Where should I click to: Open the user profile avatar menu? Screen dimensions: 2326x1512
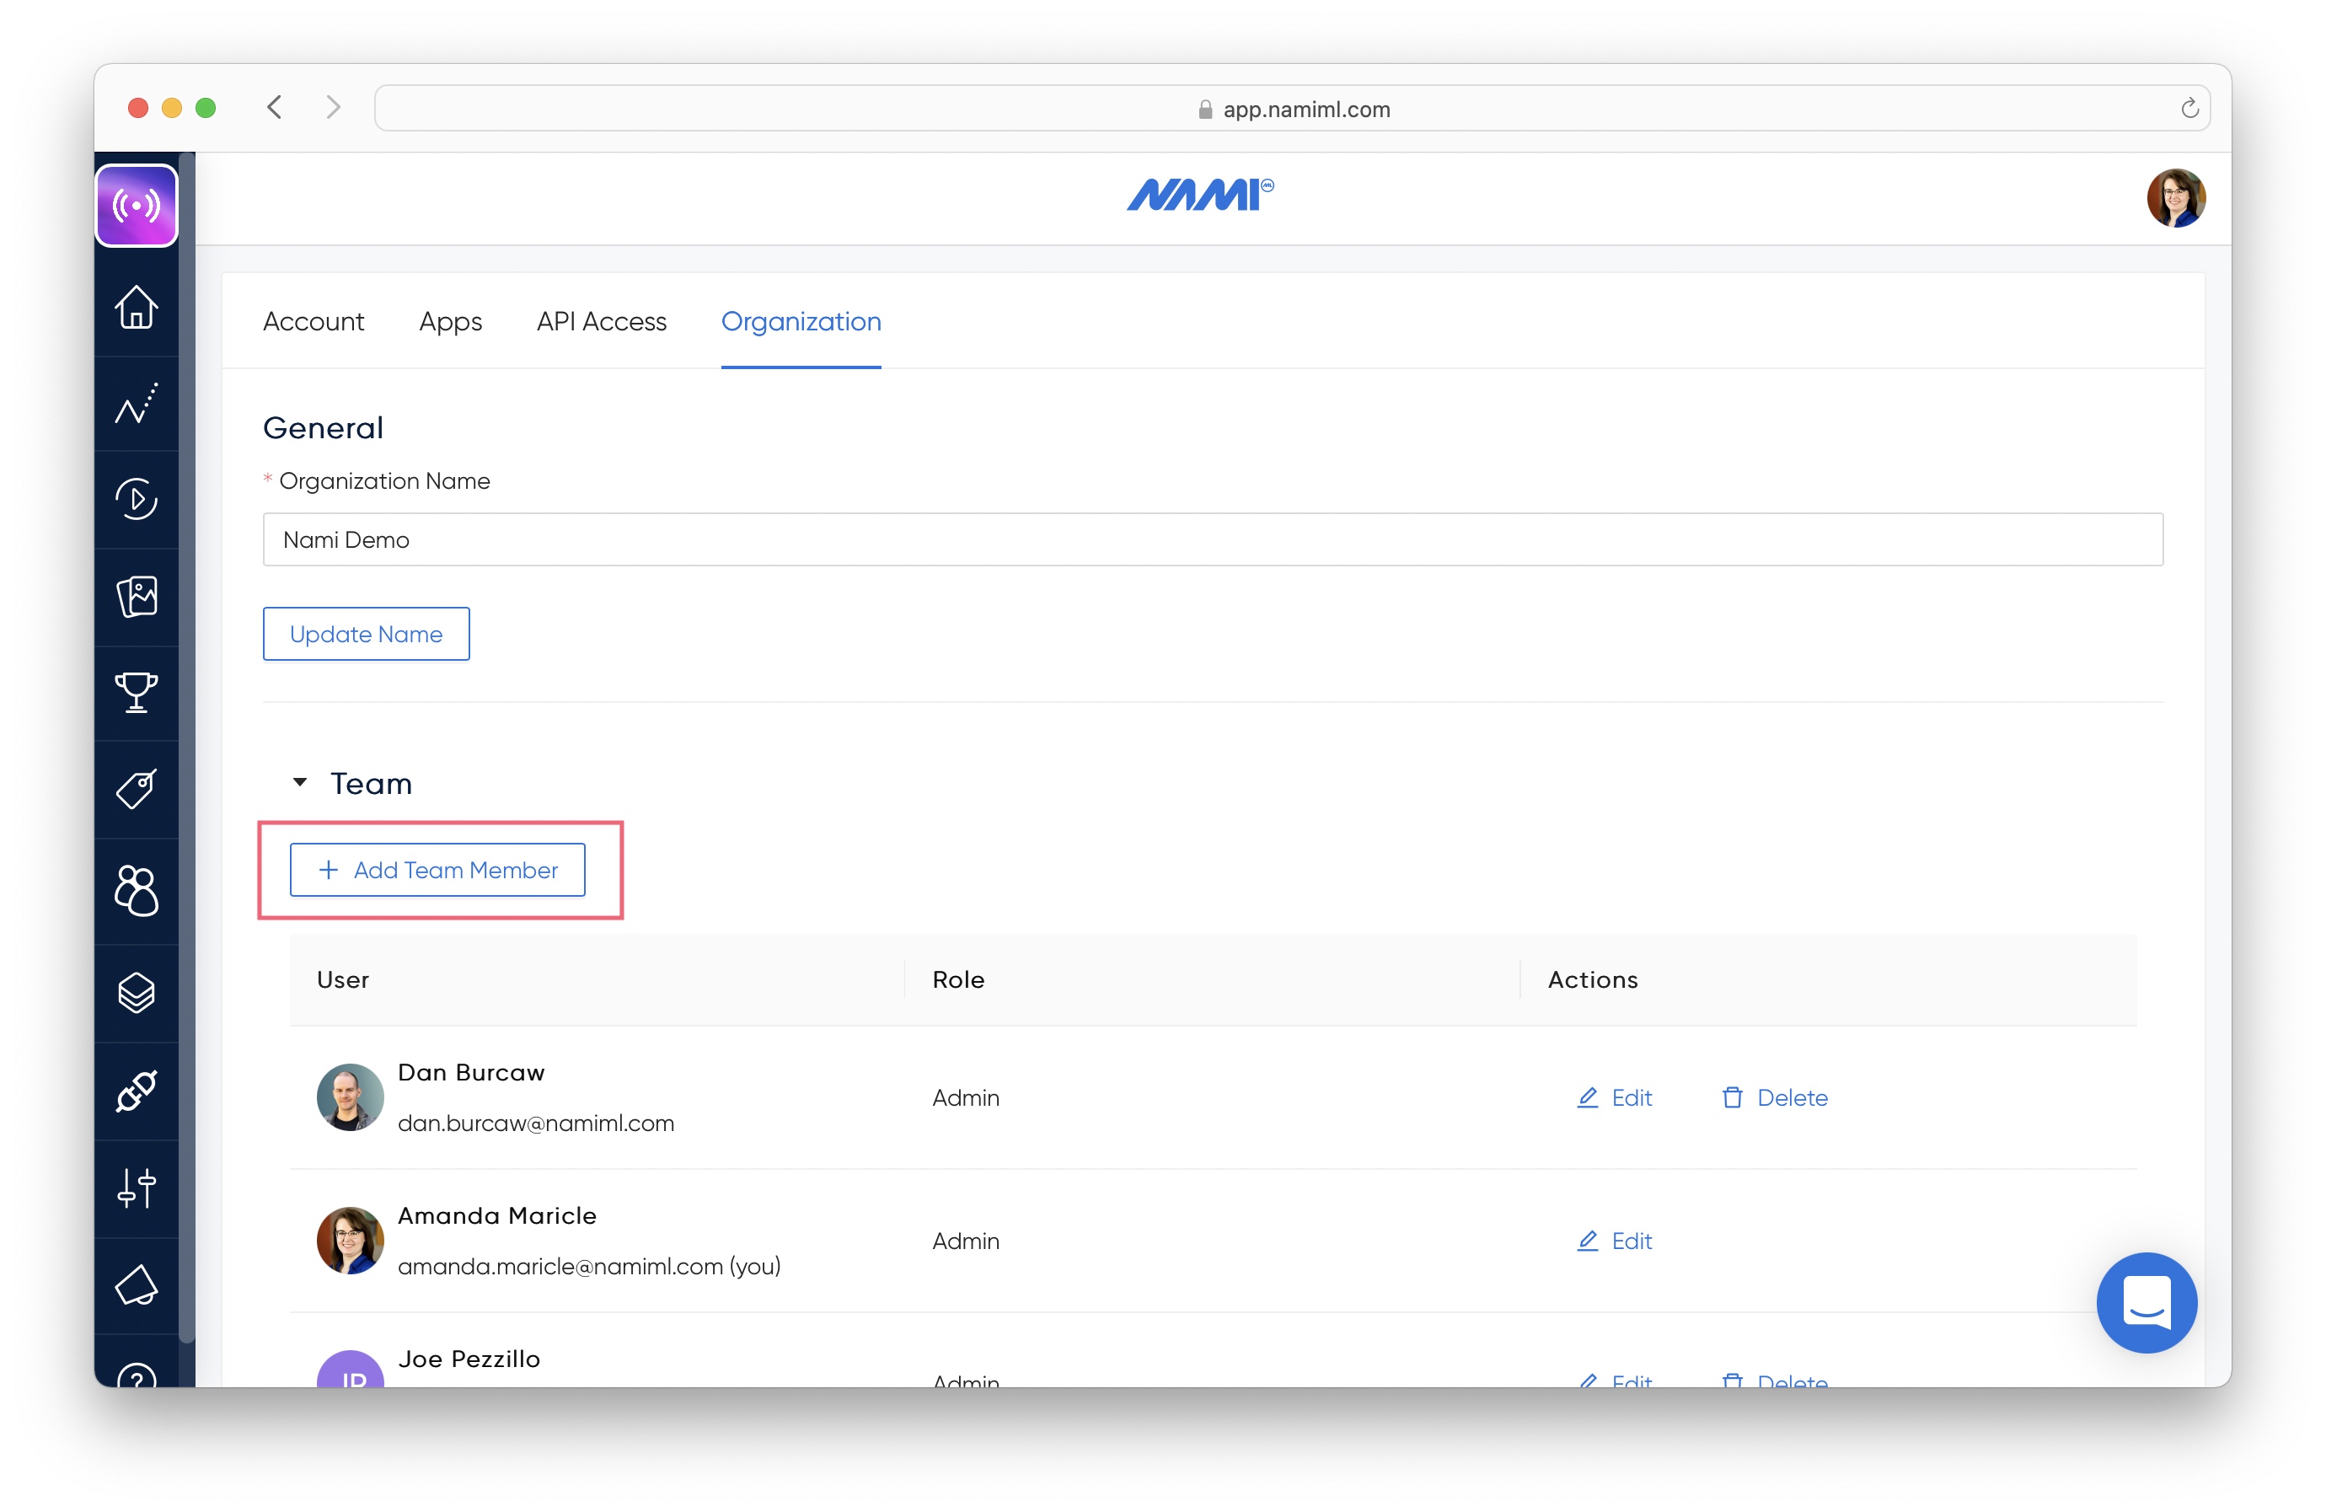(2174, 198)
